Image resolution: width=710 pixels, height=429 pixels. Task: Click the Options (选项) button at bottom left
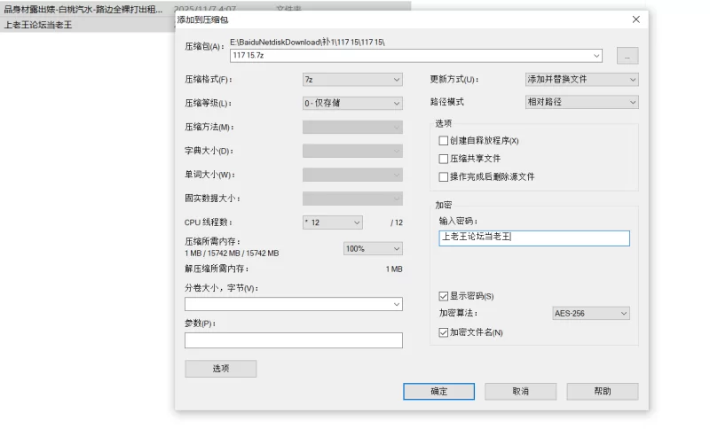pyautogui.click(x=220, y=369)
